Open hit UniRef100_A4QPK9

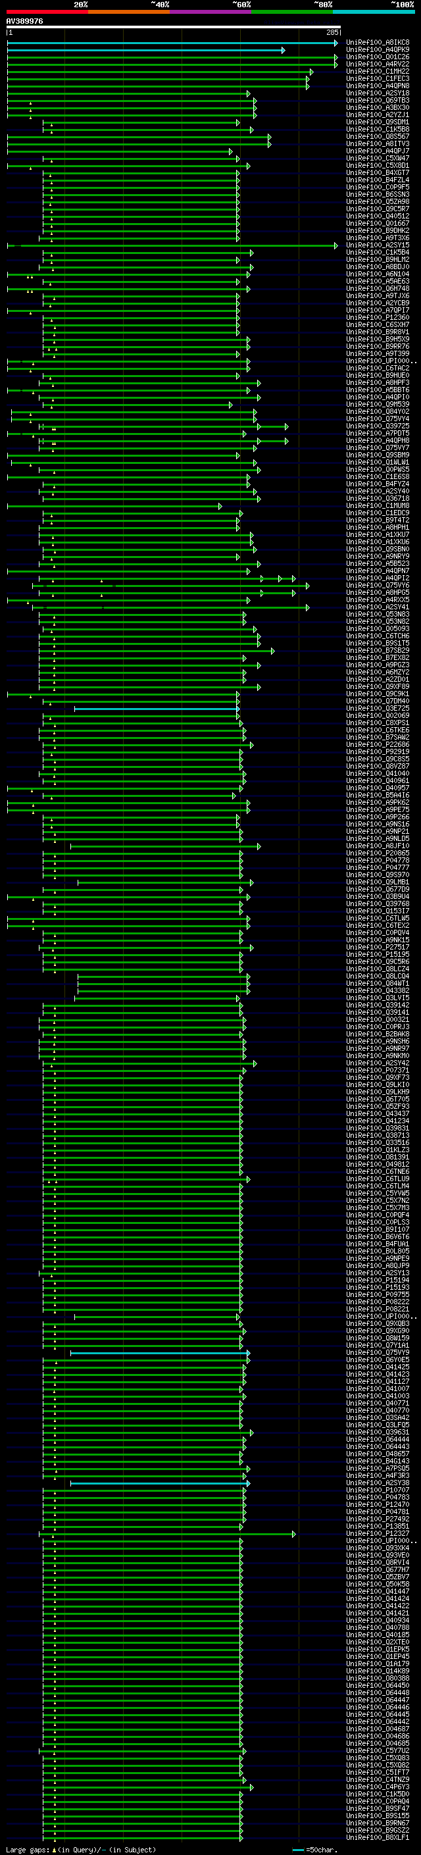click(x=378, y=50)
